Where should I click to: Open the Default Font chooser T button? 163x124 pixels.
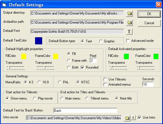click(x=129, y=32)
